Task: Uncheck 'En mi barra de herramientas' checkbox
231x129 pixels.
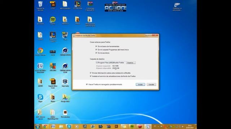Action: click(x=96, y=46)
